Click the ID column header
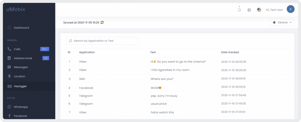 click(x=69, y=52)
